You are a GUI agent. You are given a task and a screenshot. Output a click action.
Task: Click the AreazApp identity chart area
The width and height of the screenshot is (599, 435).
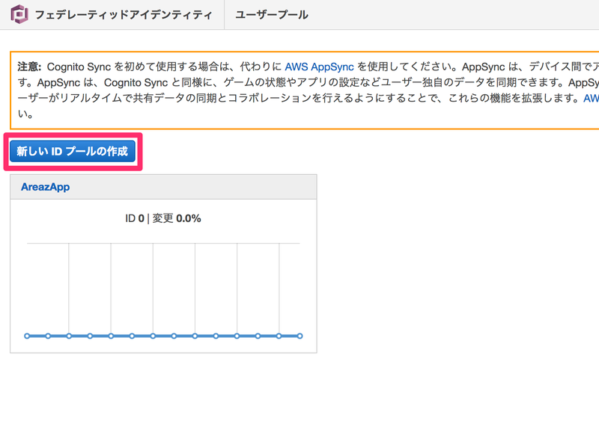[x=163, y=290]
